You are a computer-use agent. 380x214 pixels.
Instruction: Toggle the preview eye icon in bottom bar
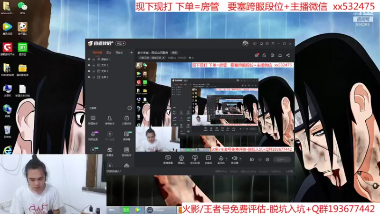coord(260,159)
